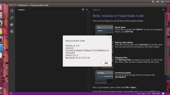170x95 pixels.
Task: Click the Visual Studio Code dock icon
Action: (x=1, y=47)
